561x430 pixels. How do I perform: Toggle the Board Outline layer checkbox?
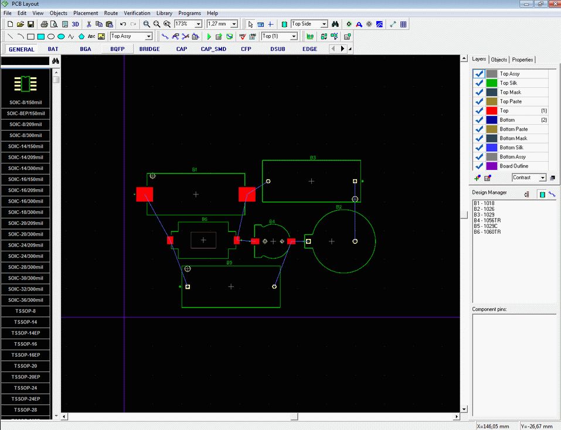click(x=479, y=166)
